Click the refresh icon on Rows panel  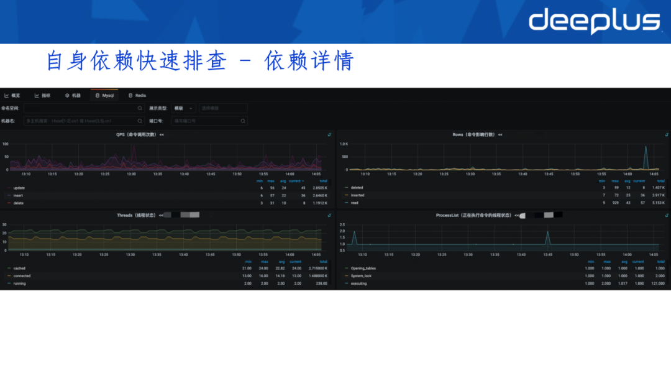point(666,135)
